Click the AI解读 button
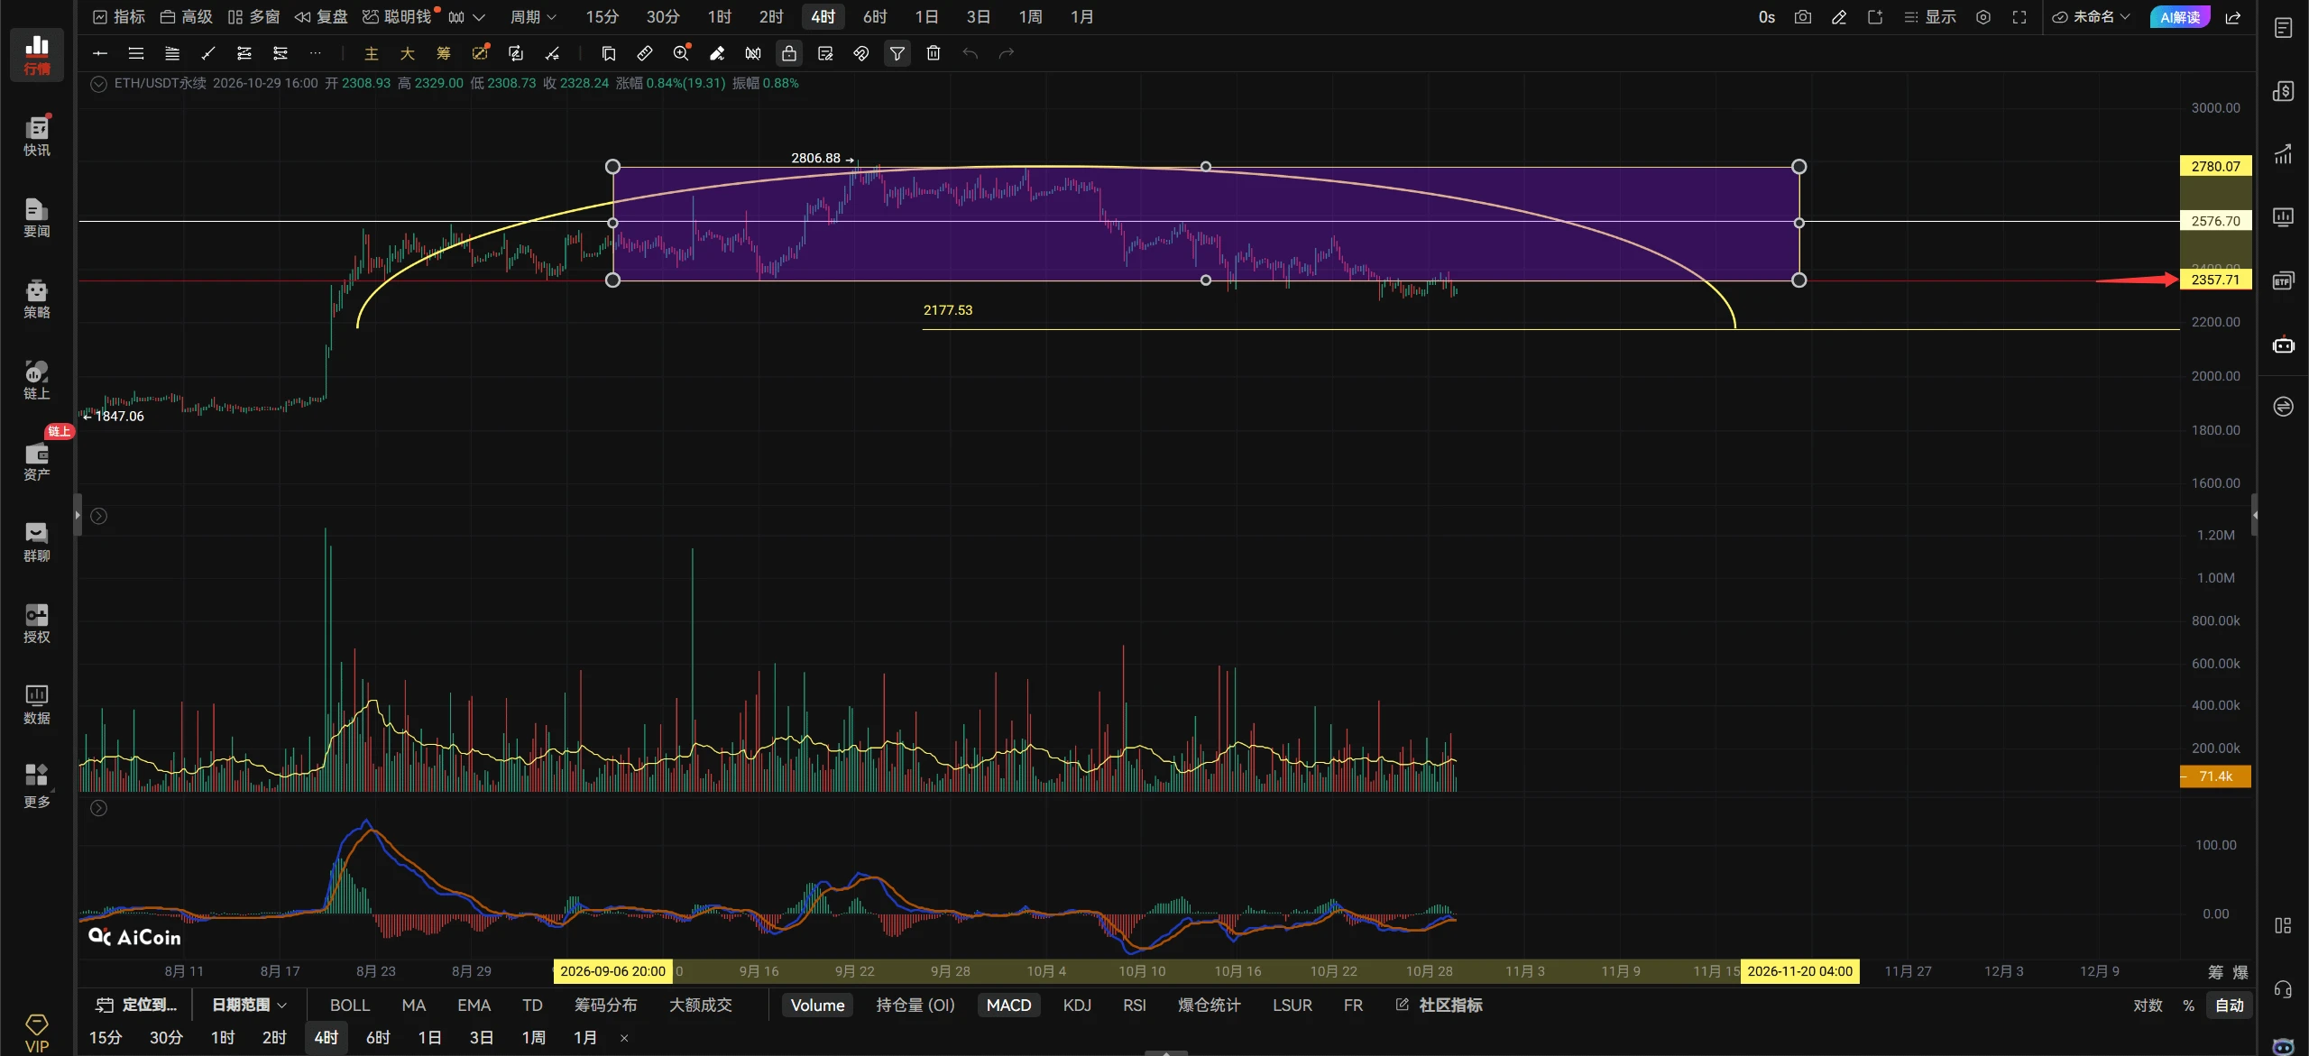 coord(2179,17)
